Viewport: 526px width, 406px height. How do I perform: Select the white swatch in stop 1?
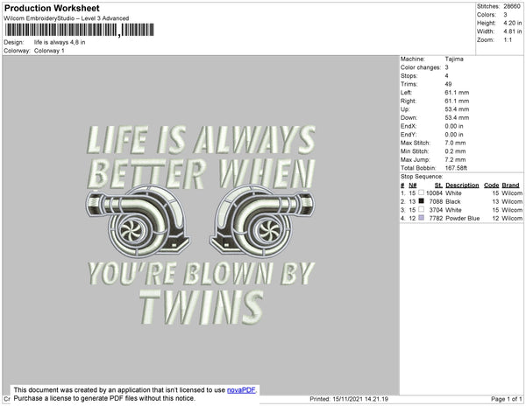coord(421,192)
